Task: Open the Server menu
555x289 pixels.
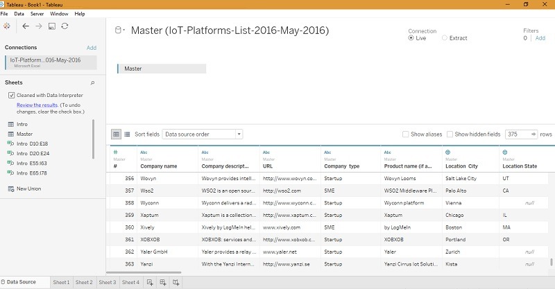Action: pyautogui.click(x=37, y=14)
